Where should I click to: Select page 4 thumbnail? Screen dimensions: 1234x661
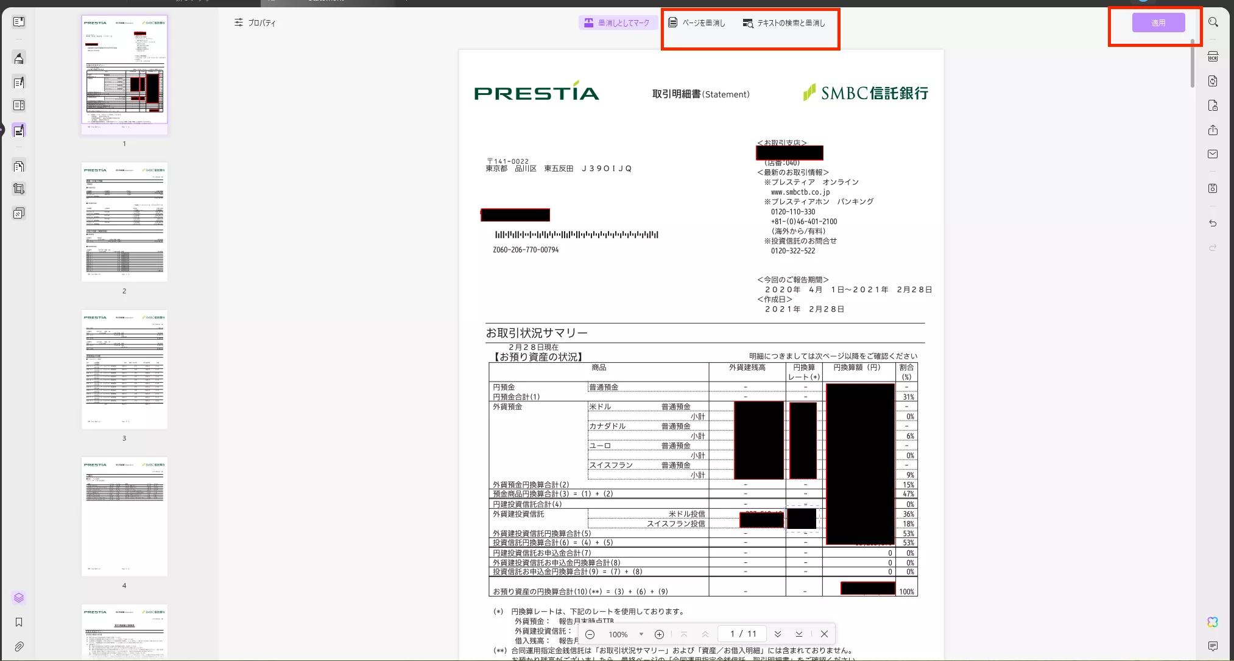124,516
